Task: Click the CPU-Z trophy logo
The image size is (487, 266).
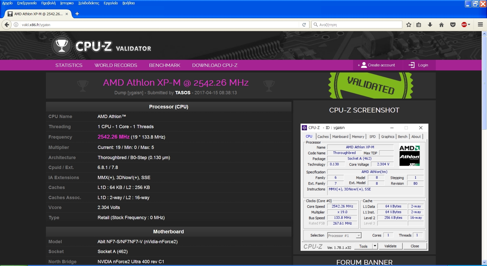Action: (62, 46)
